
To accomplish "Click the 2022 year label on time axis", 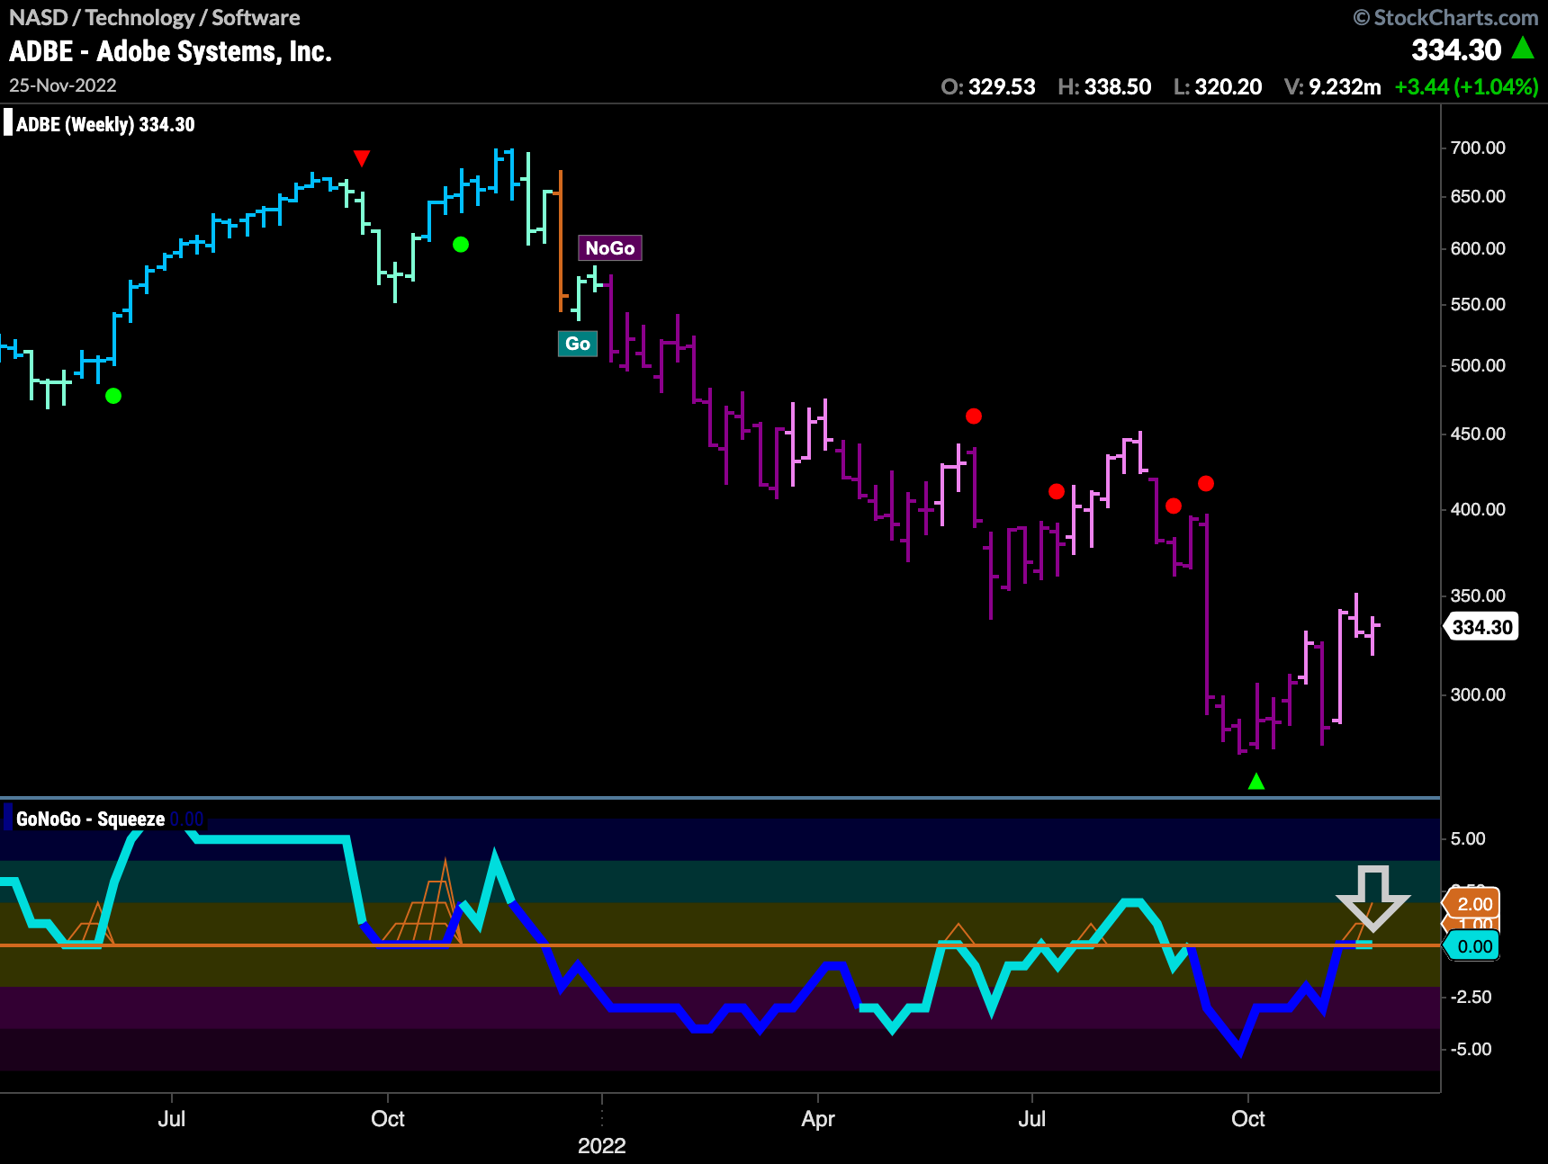I will 601,1145.
